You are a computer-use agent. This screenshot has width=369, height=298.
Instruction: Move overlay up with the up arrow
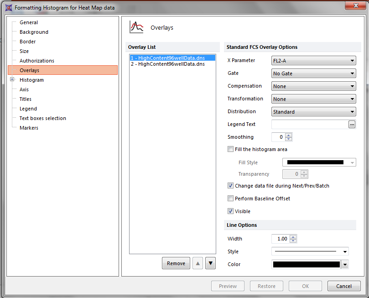[197, 263]
